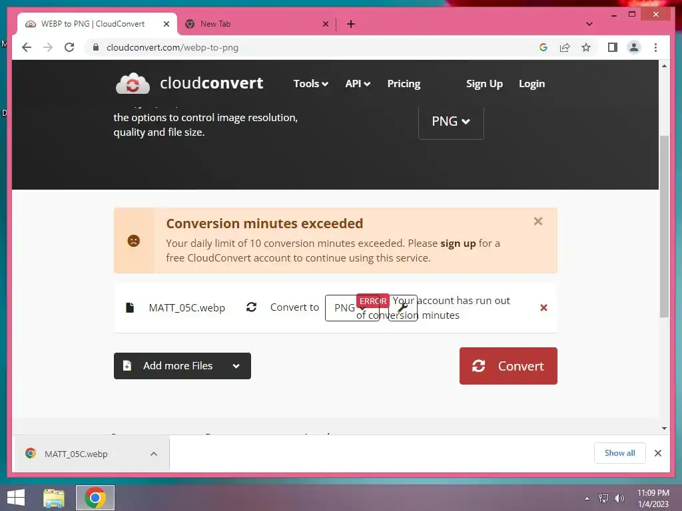Open the API menu
Viewport: 682px width, 511px height.
(x=358, y=83)
